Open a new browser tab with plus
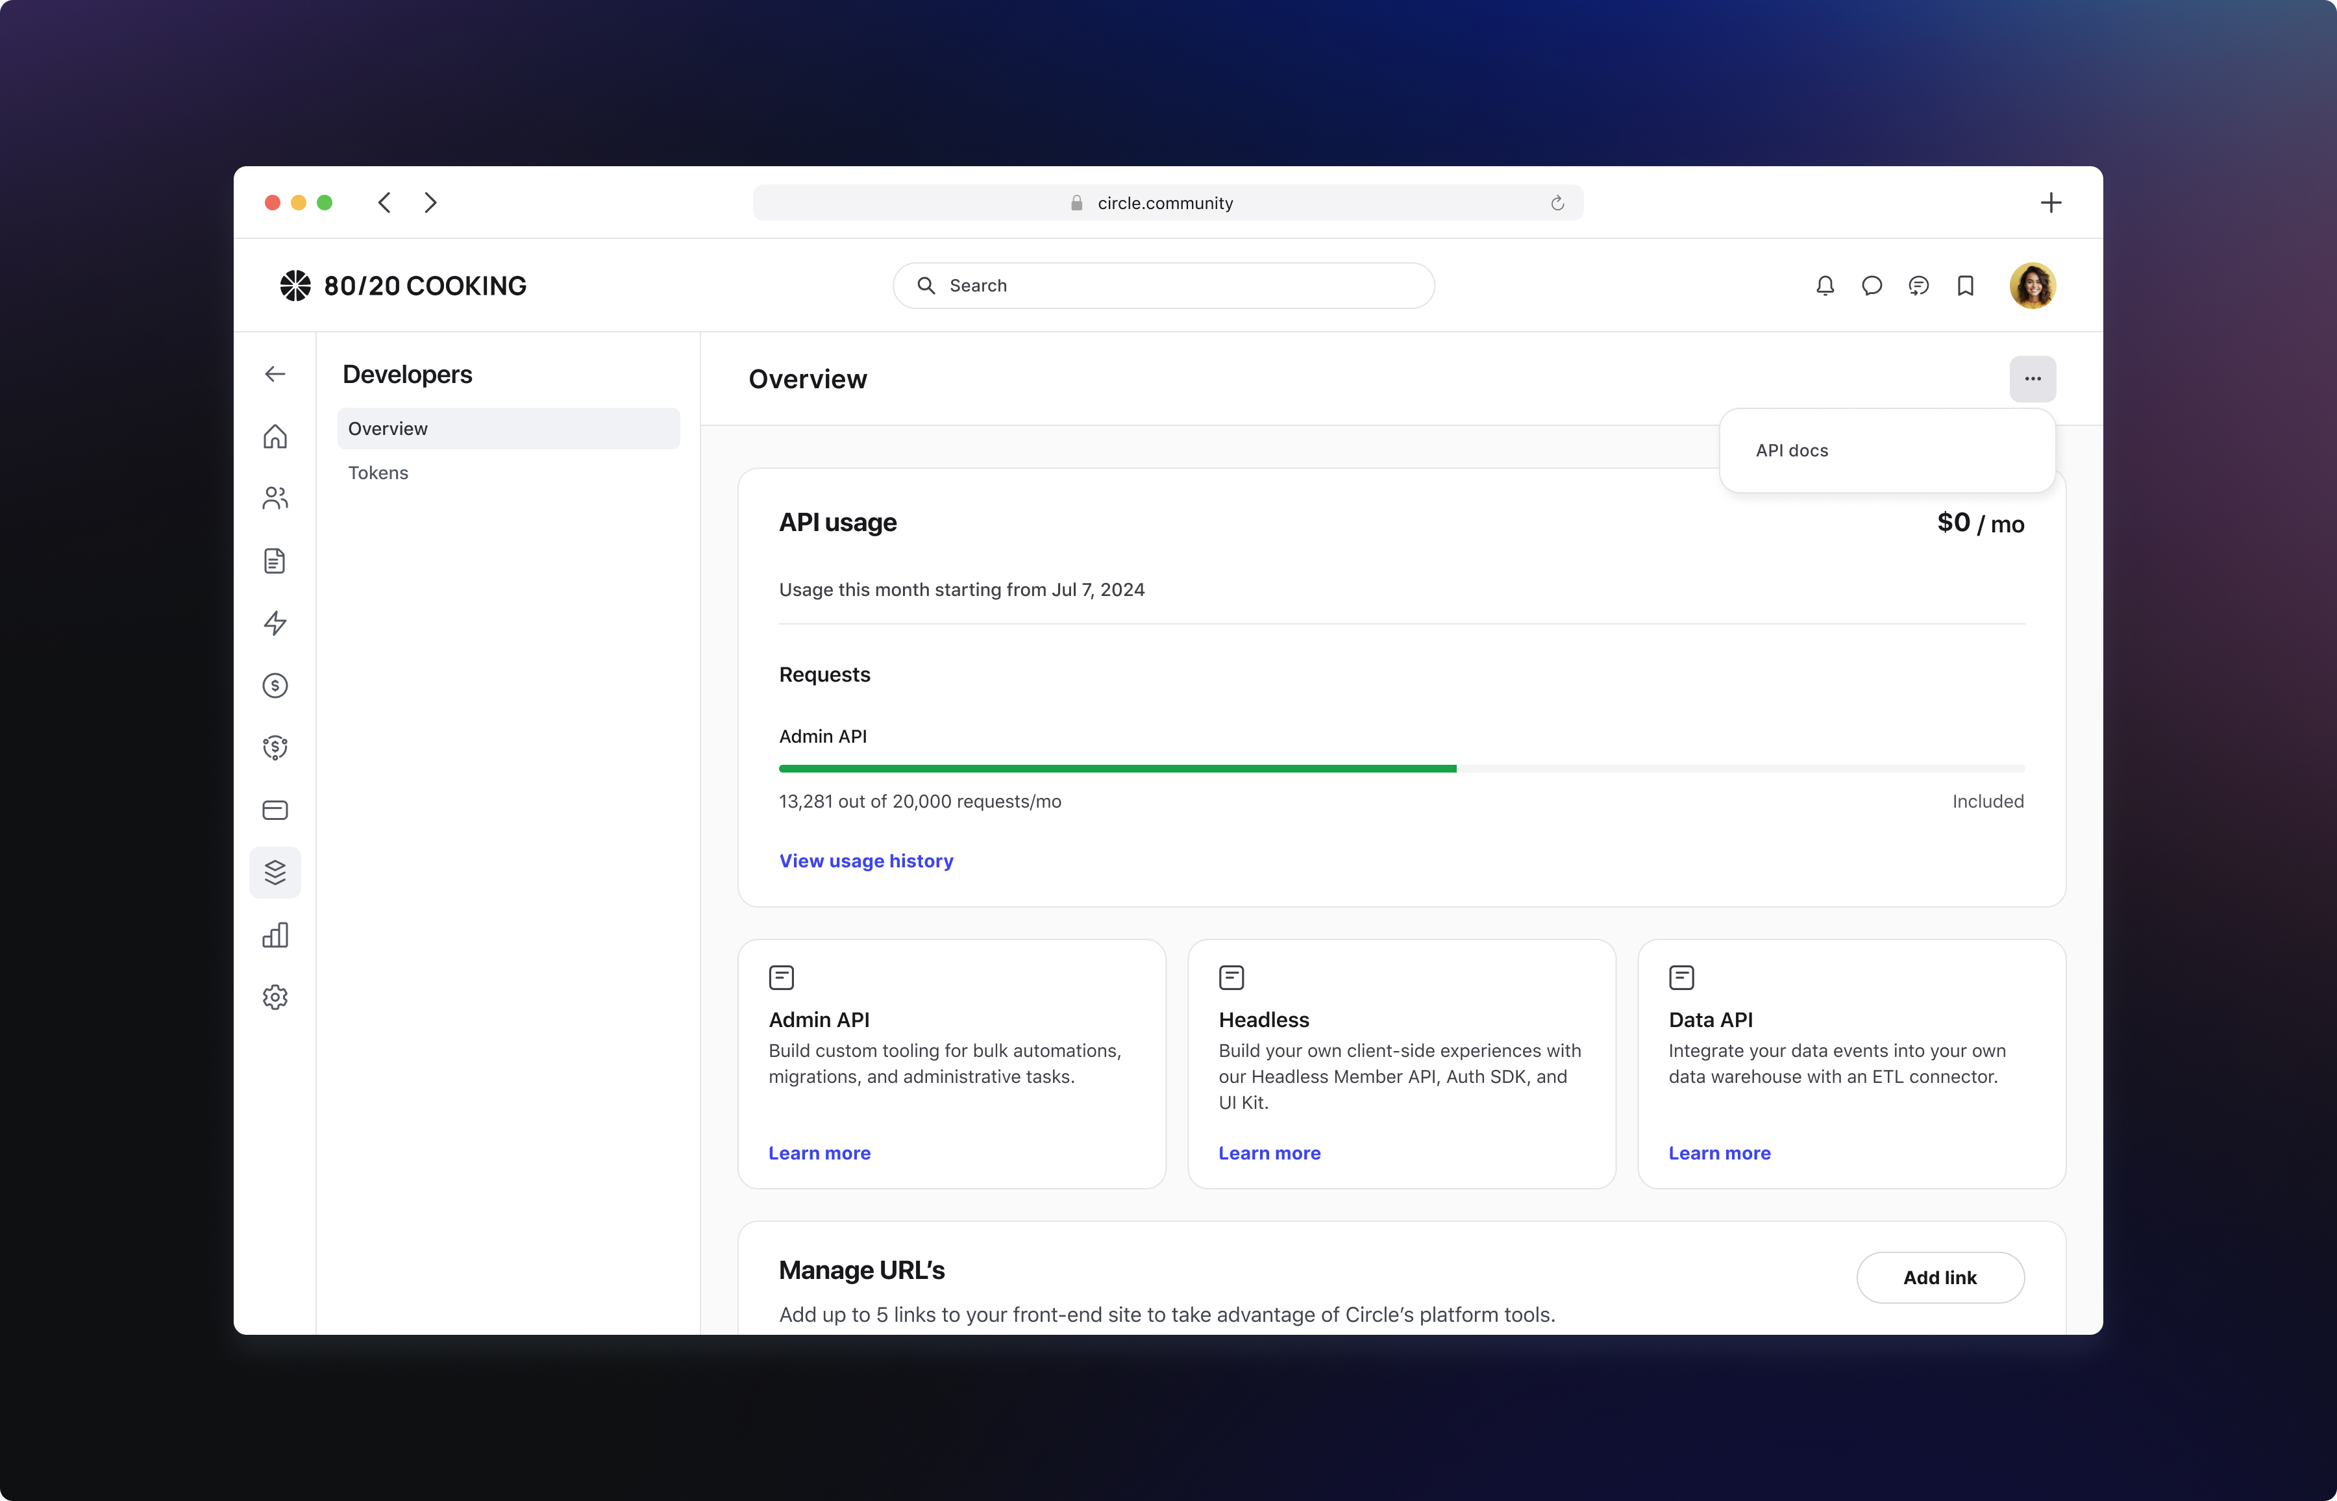This screenshot has width=2337, height=1501. click(2051, 203)
